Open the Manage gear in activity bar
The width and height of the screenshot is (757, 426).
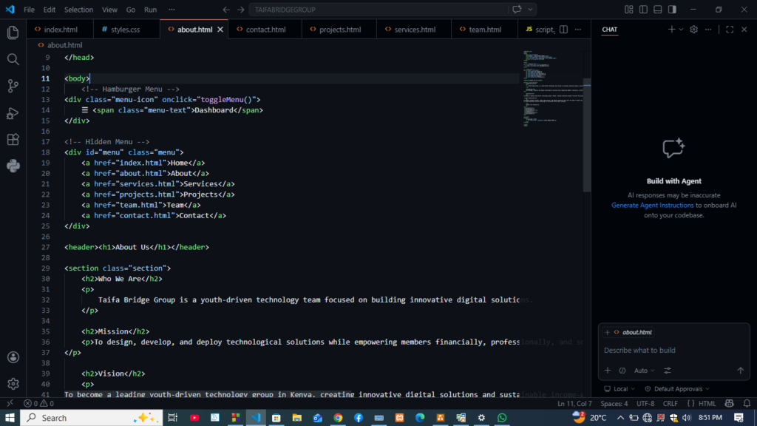[13, 384]
